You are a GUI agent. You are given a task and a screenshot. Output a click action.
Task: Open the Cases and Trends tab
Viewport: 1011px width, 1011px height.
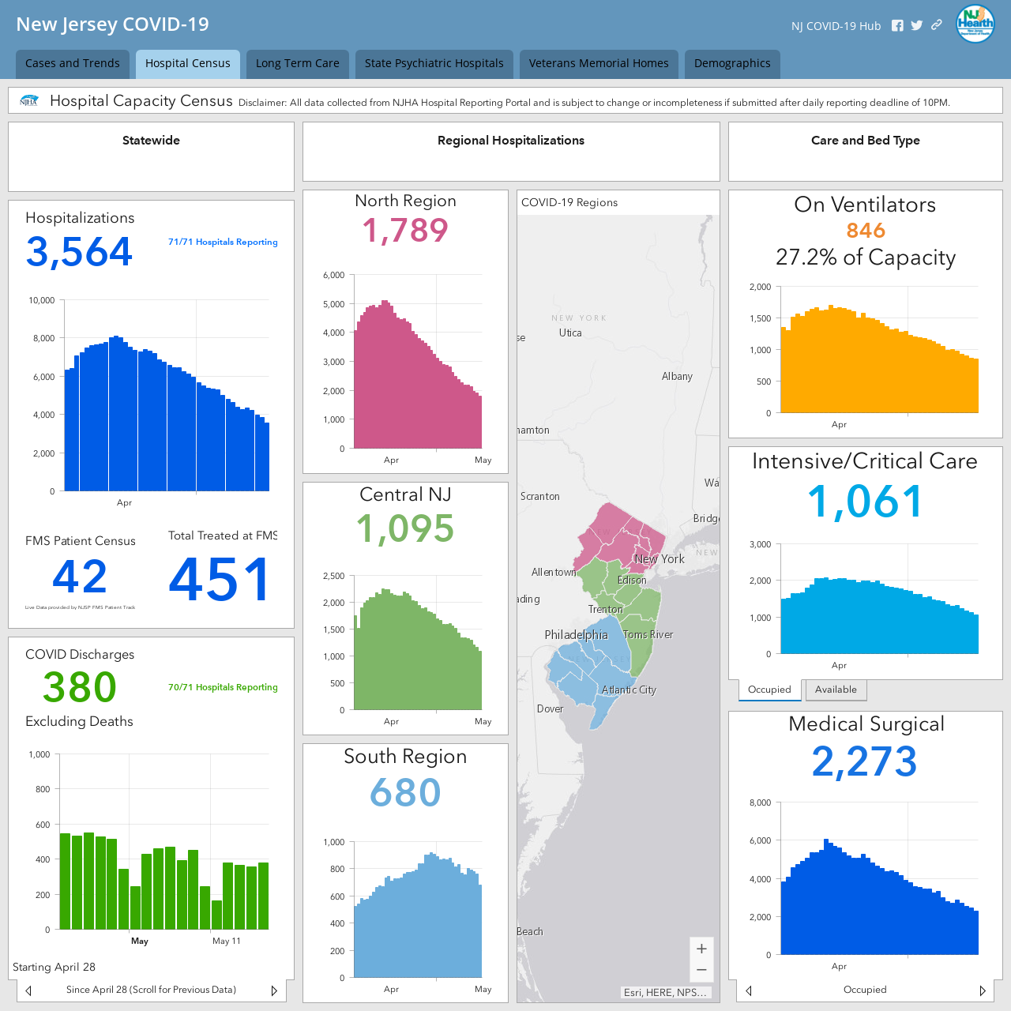coord(73,64)
